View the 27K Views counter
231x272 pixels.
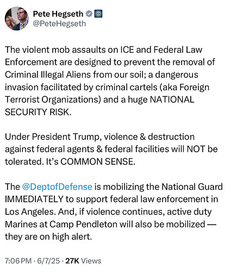(x=83, y=261)
